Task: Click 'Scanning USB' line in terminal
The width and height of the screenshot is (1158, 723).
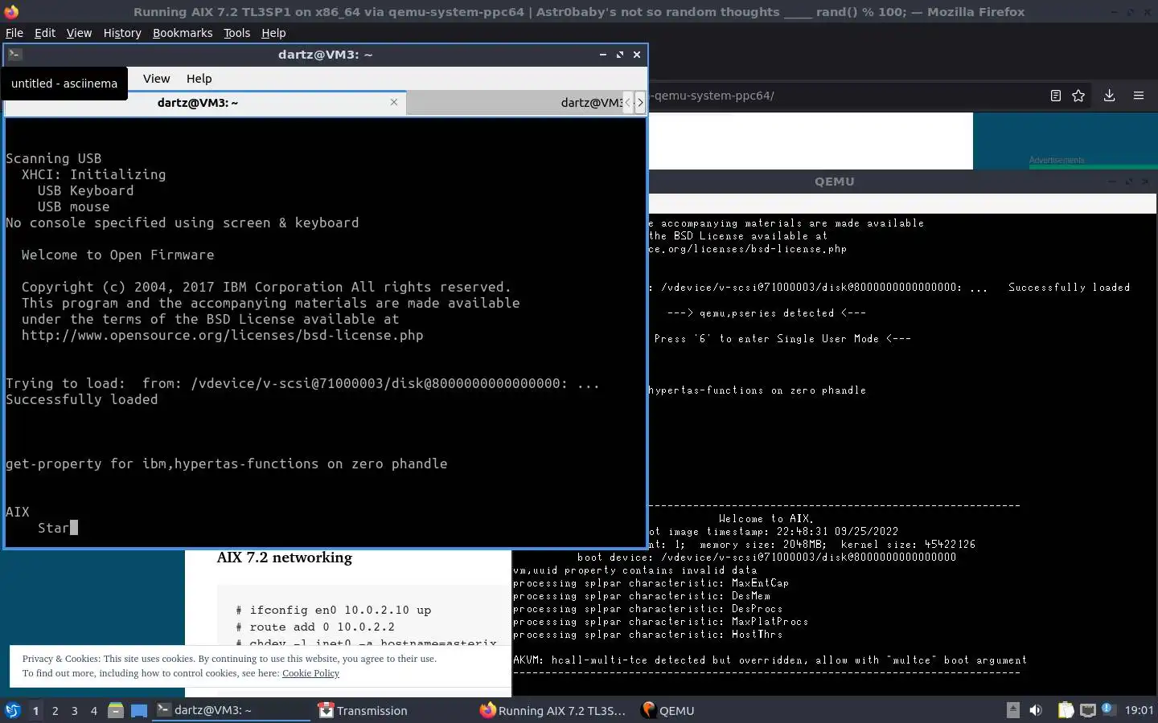Action: pos(53,158)
